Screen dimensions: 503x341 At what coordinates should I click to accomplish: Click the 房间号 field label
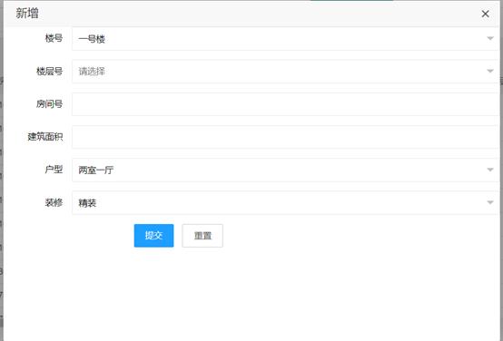pos(49,103)
